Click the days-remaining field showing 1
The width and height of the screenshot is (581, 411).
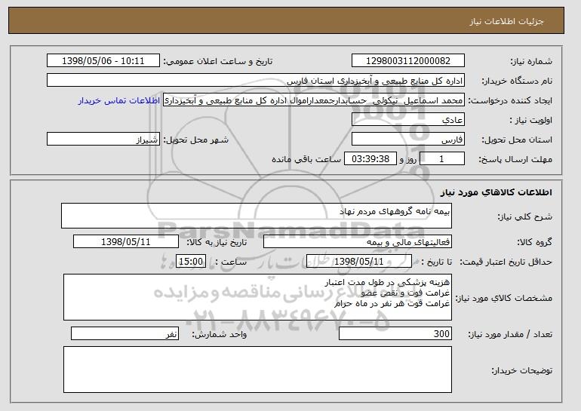441,159
